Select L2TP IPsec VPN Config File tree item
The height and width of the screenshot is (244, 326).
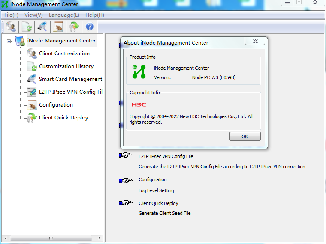tap(70, 92)
